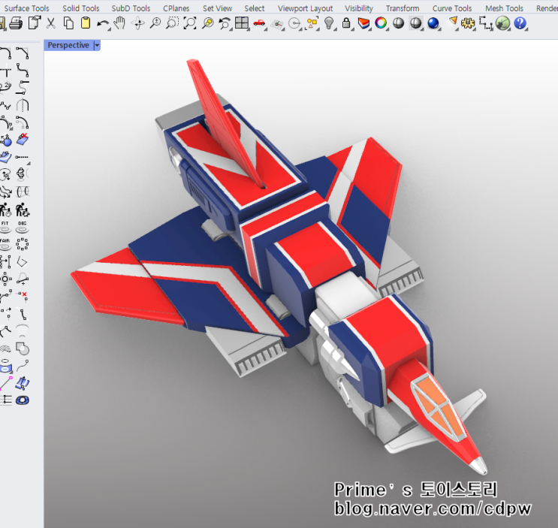Click the Zoom Extents icon
This screenshot has width=558, height=528.
190,24
